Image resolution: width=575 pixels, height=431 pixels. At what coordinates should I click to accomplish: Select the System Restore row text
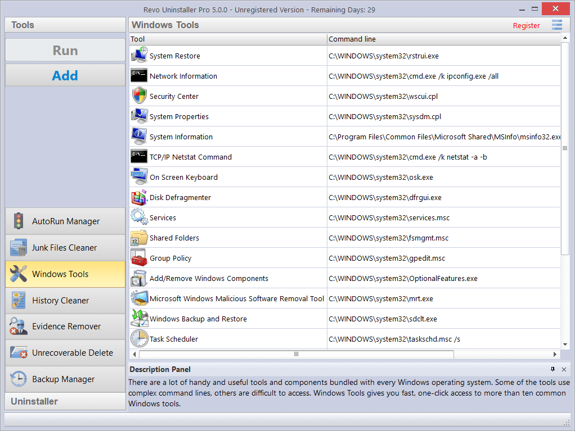click(x=175, y=56)
